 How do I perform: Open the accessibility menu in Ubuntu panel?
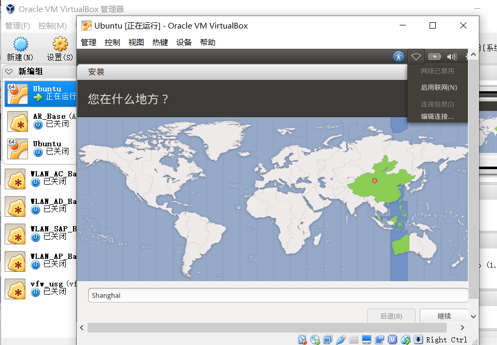coord(399,57)
